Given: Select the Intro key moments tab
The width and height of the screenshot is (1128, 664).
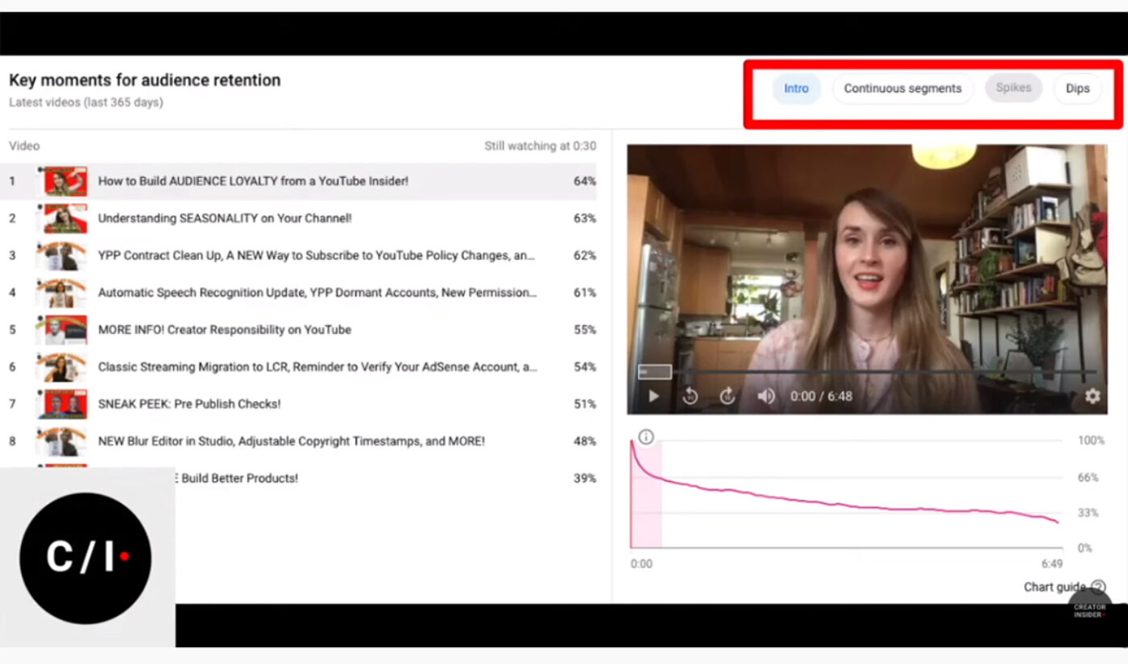Looking at the screenshot, I should [x=796, y=89].
